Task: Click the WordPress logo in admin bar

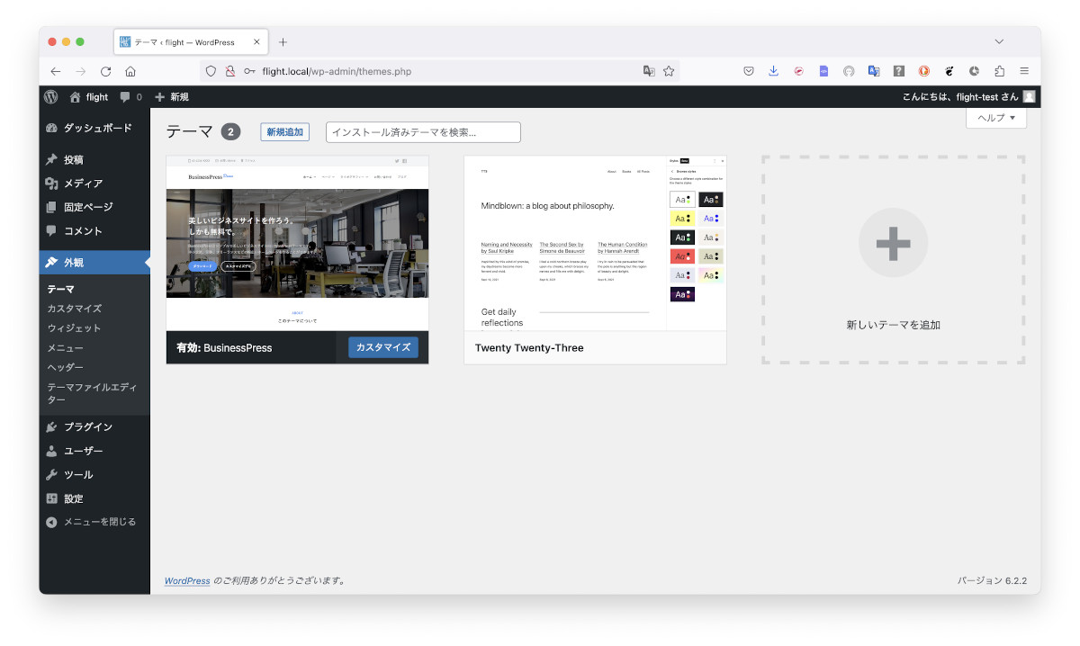Action: pos(51,97)
